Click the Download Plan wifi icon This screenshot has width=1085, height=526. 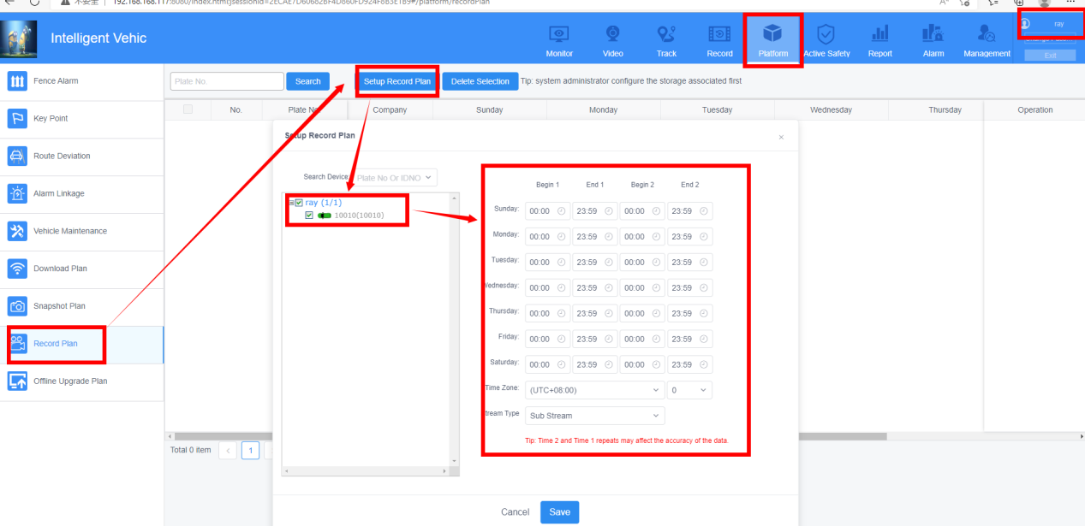(17, 269)
